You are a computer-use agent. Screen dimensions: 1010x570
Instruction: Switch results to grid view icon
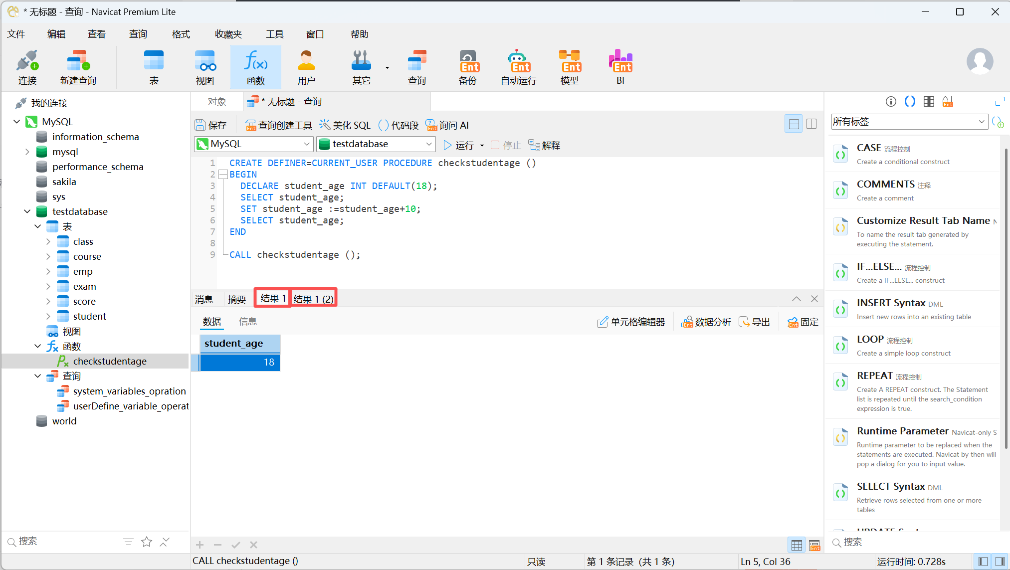(797, 545)
